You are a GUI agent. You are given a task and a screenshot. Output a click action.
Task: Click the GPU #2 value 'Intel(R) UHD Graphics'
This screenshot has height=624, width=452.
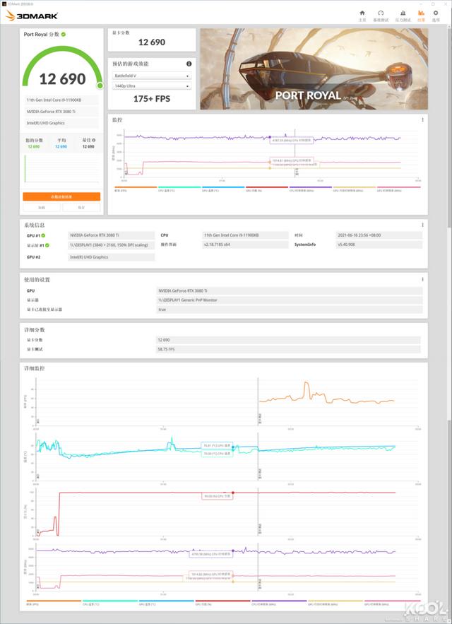click(x=112, y=257)
